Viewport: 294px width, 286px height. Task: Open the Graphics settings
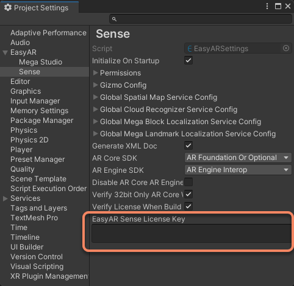(26, 91)
